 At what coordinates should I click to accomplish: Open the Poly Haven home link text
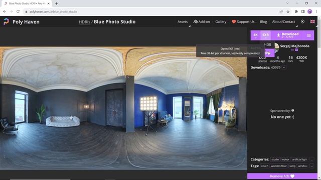[x=26, y=22]
